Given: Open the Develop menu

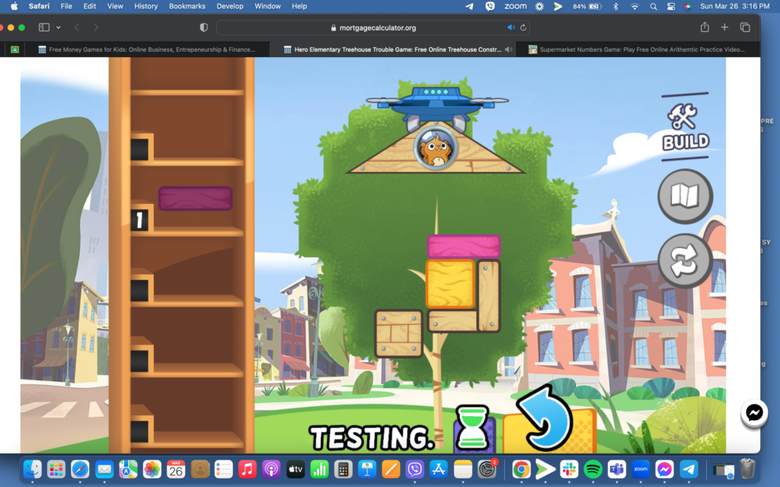Looking at the screenshot, I should click(230, 6).
